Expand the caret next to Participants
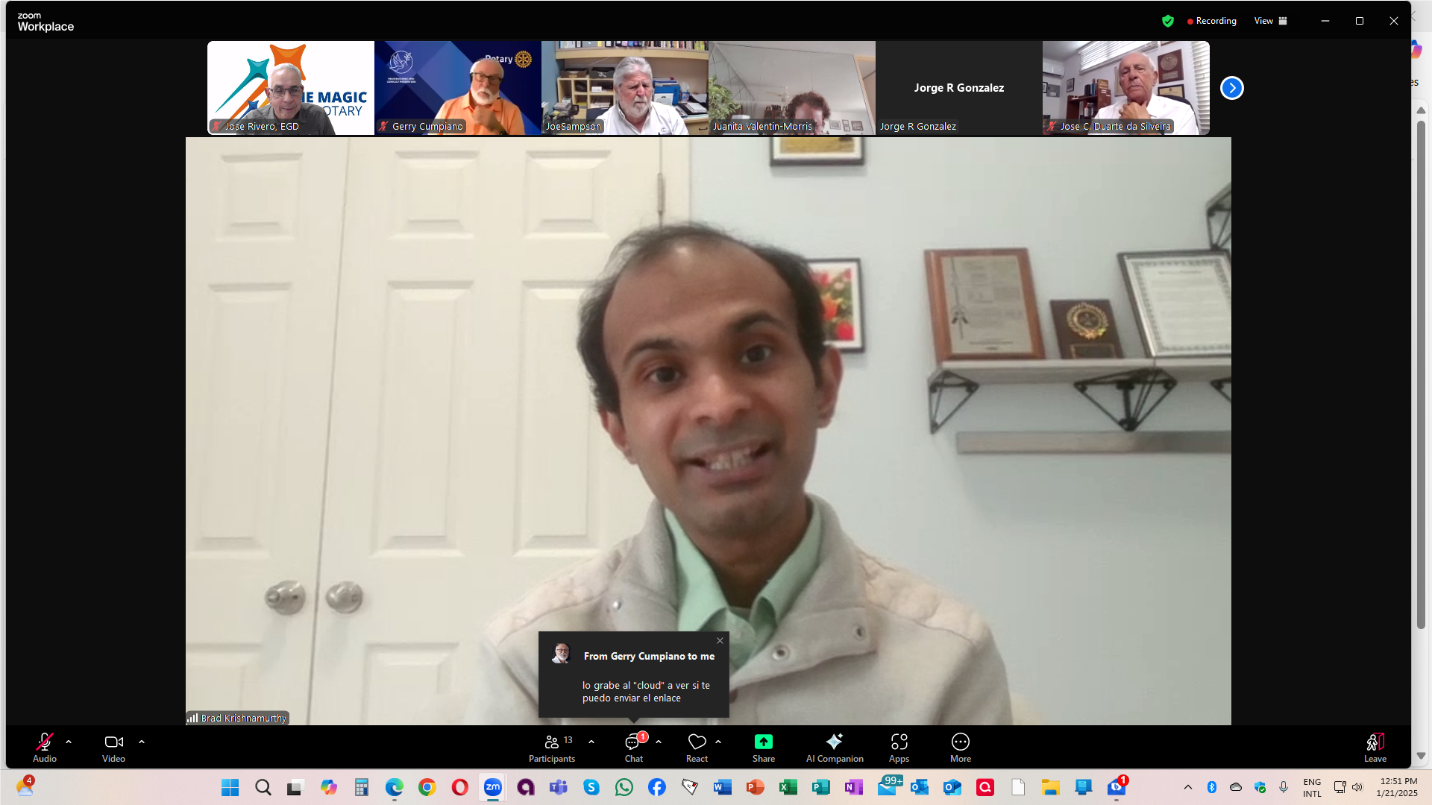 pos(591,742)
